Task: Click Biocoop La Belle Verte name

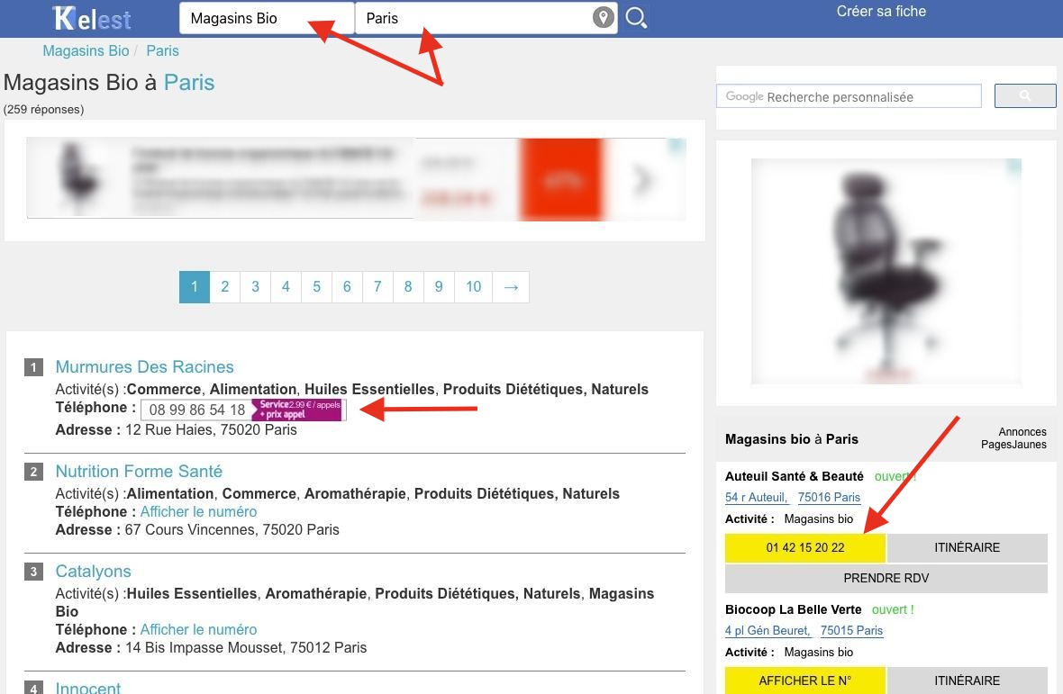Action: [x=793, y=610]
